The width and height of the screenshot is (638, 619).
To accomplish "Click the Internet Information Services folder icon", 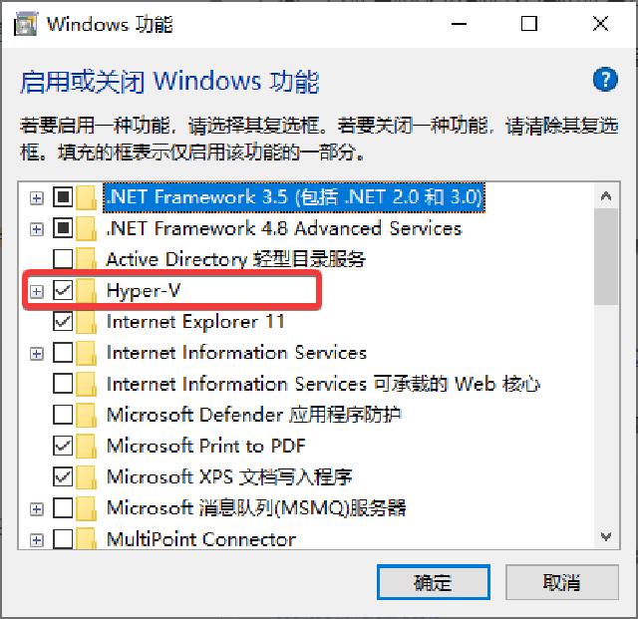I will point(87,353).
